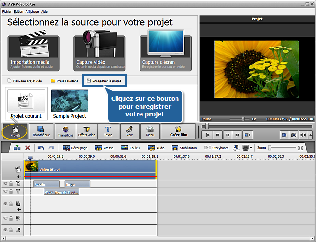Lock the voice microphone track

coord(11,230)
